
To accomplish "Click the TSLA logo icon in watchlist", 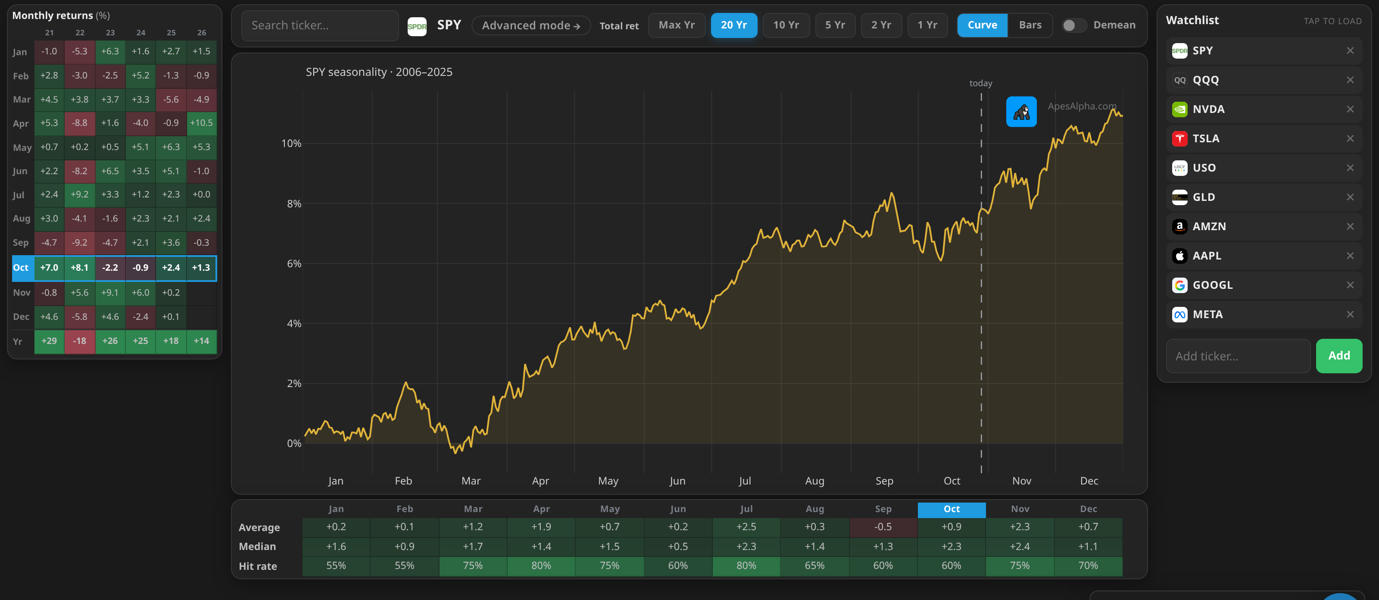I will click(1179, 139).
